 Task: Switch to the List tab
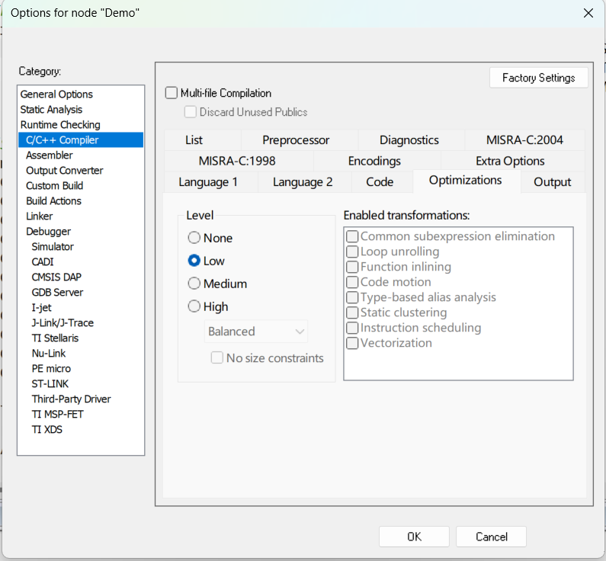(203, 140)
